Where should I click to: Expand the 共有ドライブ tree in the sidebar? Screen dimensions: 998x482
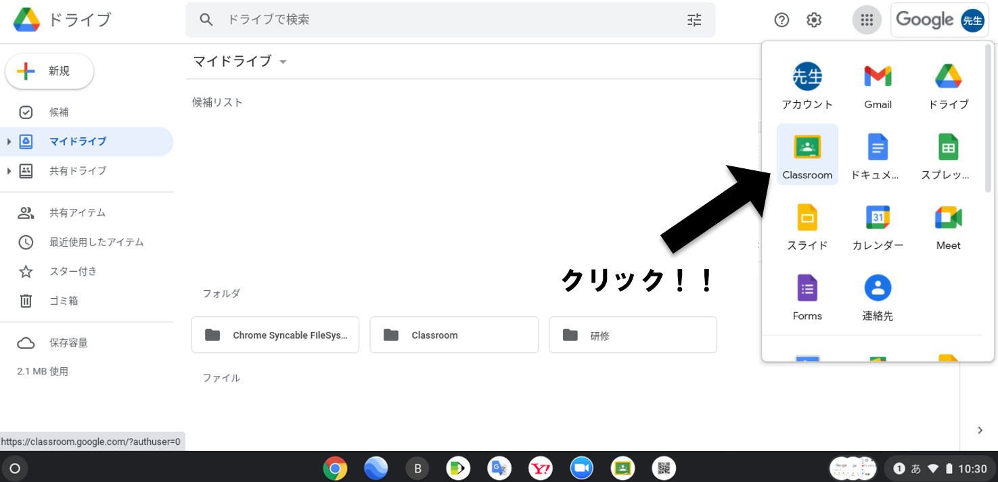coord(9,170)
